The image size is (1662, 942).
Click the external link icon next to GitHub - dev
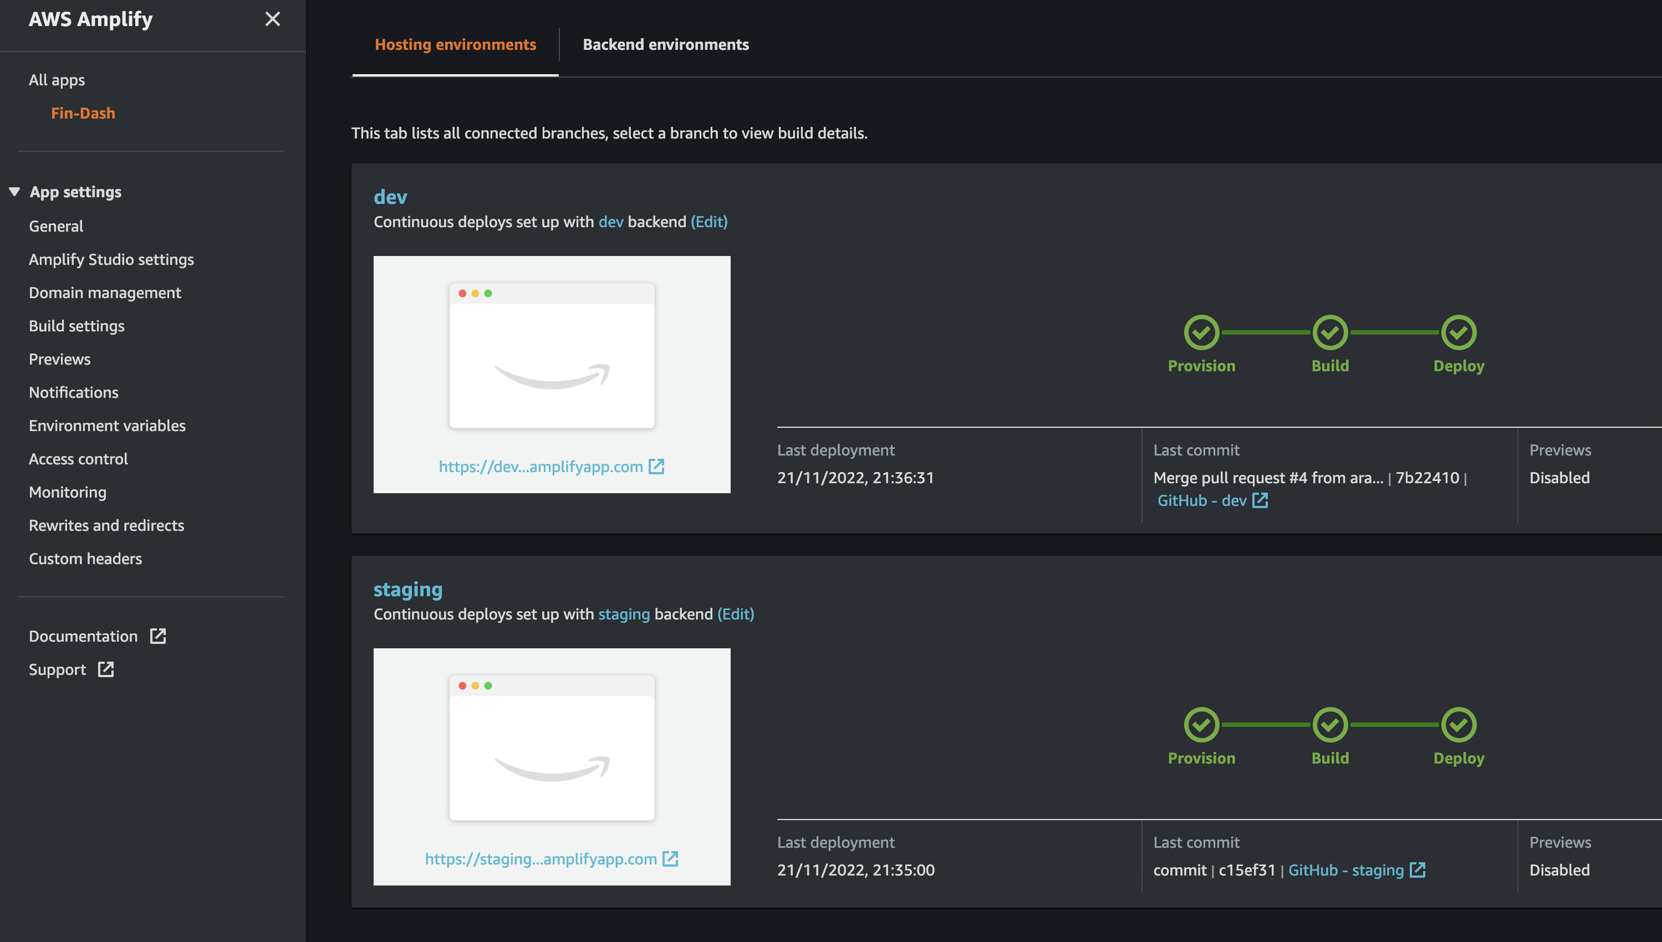point(1260,500)
